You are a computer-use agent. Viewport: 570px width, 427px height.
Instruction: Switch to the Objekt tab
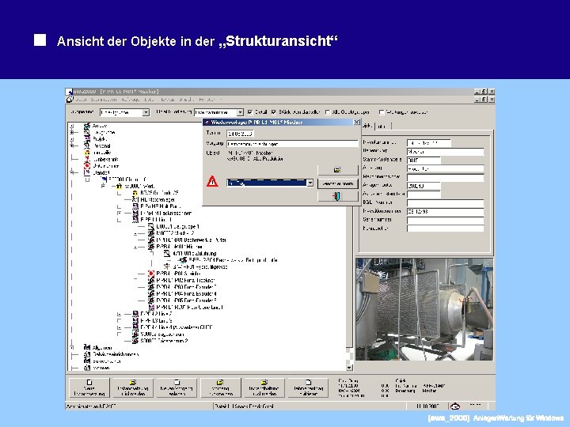point(367,126)
